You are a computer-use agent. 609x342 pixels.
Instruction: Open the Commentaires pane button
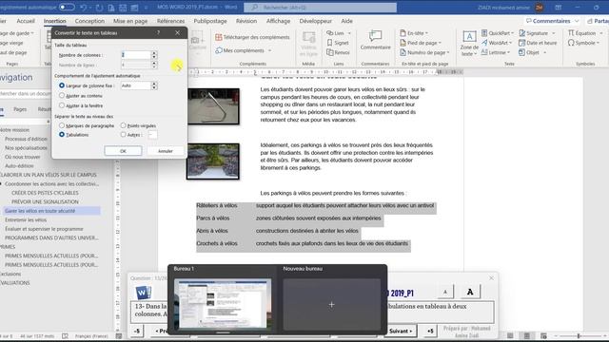coord(552,21)
